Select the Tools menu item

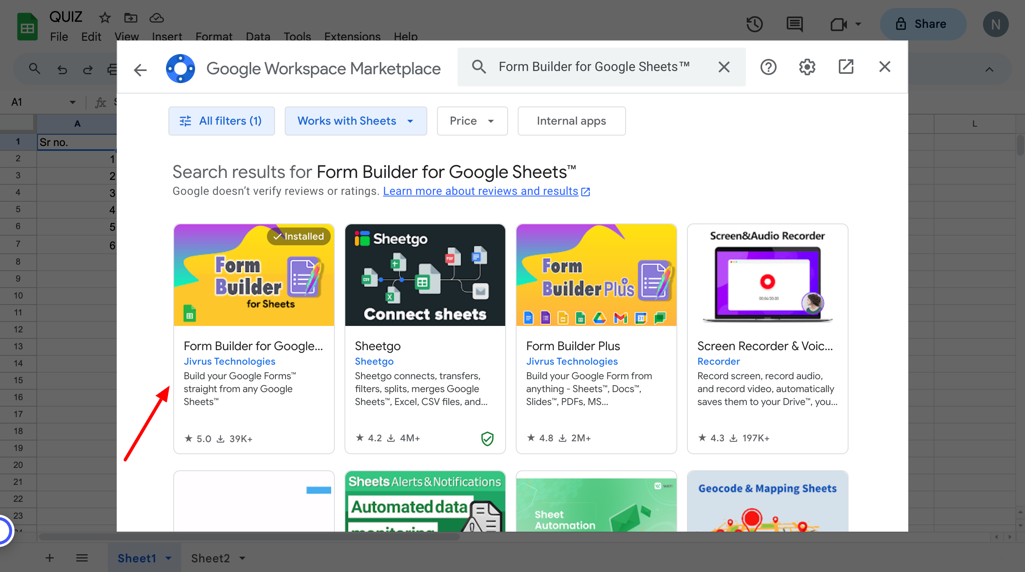[297, 35]
